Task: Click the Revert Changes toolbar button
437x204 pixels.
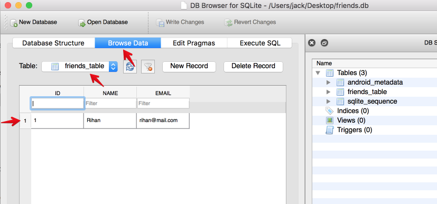Action: (x=250, y=22)
